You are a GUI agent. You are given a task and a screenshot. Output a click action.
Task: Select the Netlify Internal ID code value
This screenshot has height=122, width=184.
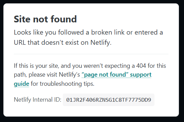coord(109,100)
